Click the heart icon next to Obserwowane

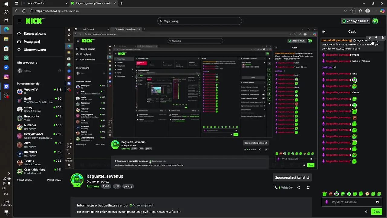19,50
